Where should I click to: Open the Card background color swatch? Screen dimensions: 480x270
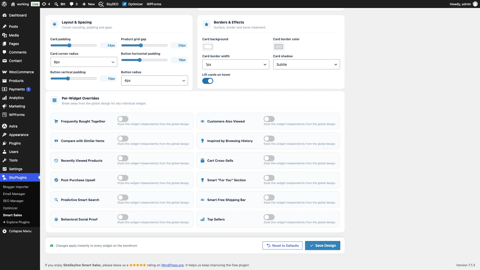pos(208,46)
